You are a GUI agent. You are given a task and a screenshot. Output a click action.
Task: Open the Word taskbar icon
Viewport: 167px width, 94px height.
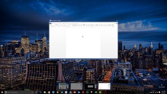click(x=70, y=92)
